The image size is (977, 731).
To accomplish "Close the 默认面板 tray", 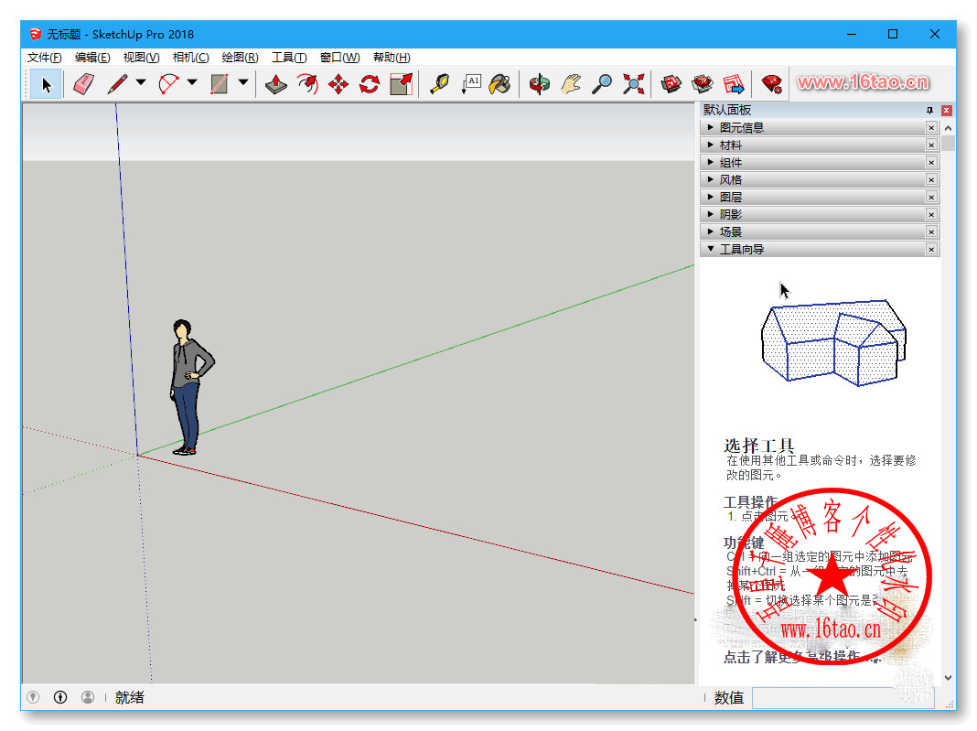I will [947, 111].
